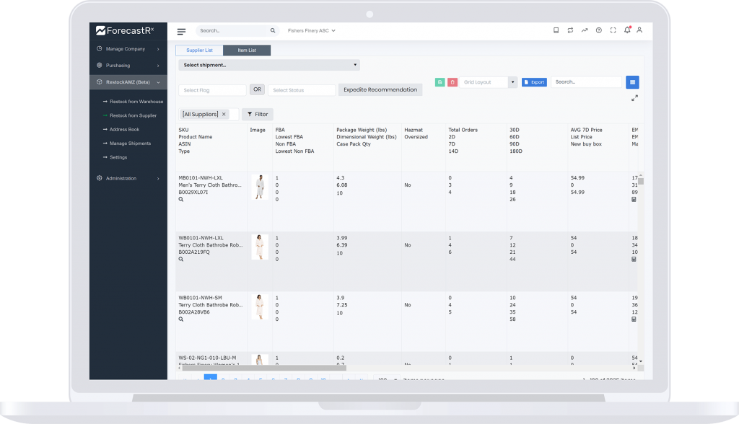Open Manage Shipments in sidebar
The width and height of the screenshot is (739, 424).
(130, 143)
